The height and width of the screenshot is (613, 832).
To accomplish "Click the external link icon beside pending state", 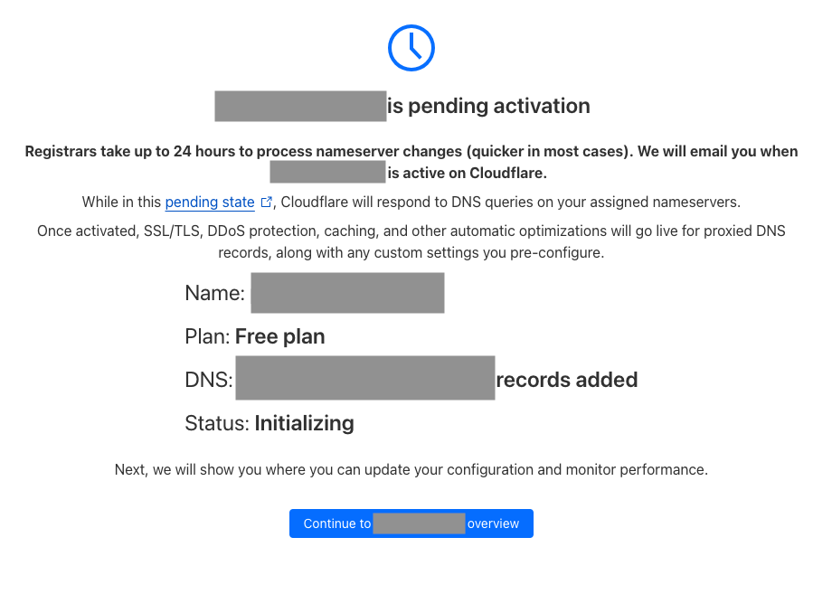I will tap(267, 203).
